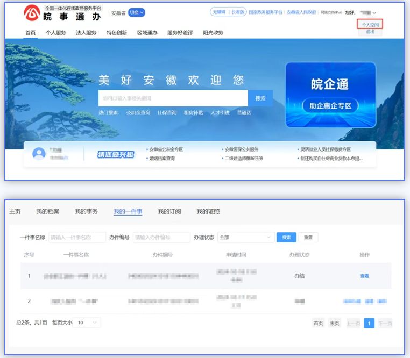This screenshot has width=410, height=358.
Task: Open 安徽省公积金专区 link
Action: point(166,149)
